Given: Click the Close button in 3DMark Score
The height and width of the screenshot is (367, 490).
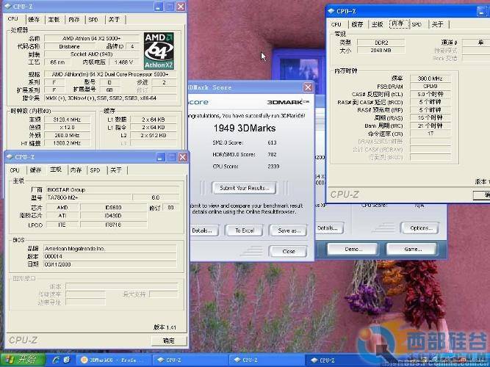Looking at the screenshot, I should click(x=288, y=251).
